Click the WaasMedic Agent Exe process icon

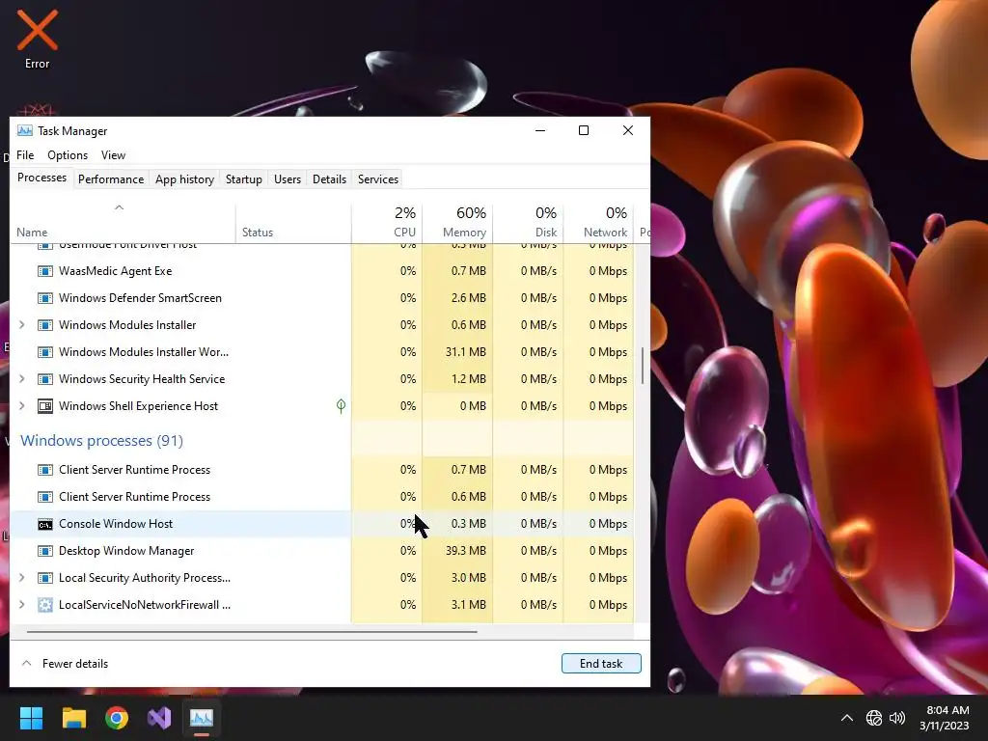pyautogui.click(x=44, y=271)
